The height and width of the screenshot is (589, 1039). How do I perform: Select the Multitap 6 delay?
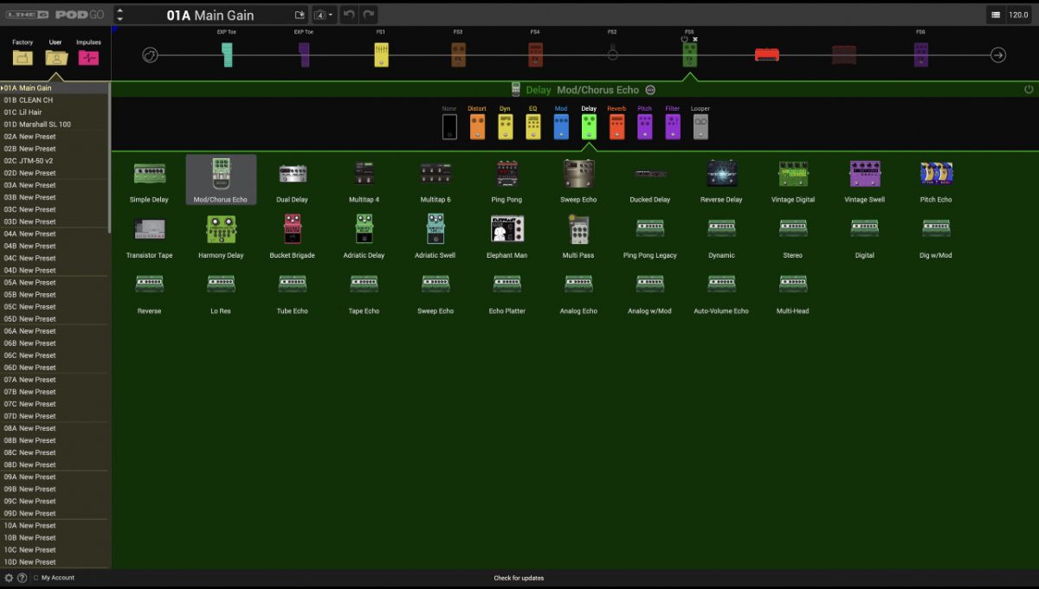(436, 182)
